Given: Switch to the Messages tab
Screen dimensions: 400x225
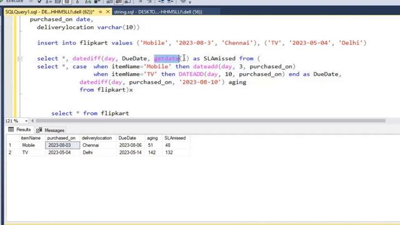Looking at the screenshot, I should pyautogui.click(x=50, y=130).
